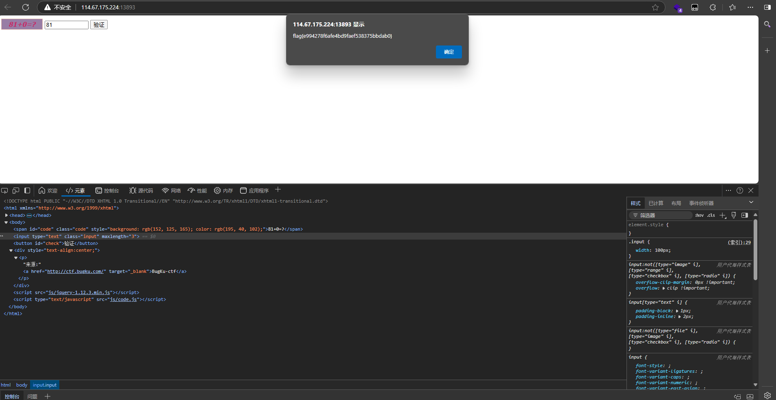Click the inspect element picker icon

click(5, 190)
